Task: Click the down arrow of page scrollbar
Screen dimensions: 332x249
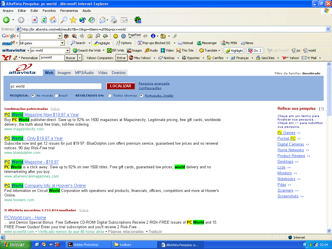Action: coord(329,231)
